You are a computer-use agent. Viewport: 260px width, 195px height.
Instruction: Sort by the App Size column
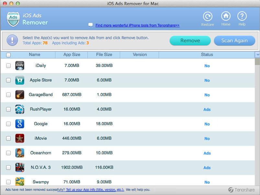pos(72,55)
